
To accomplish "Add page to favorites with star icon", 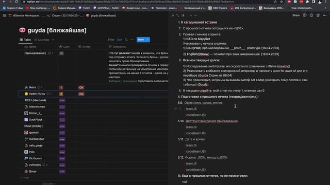I will (318, 15).
